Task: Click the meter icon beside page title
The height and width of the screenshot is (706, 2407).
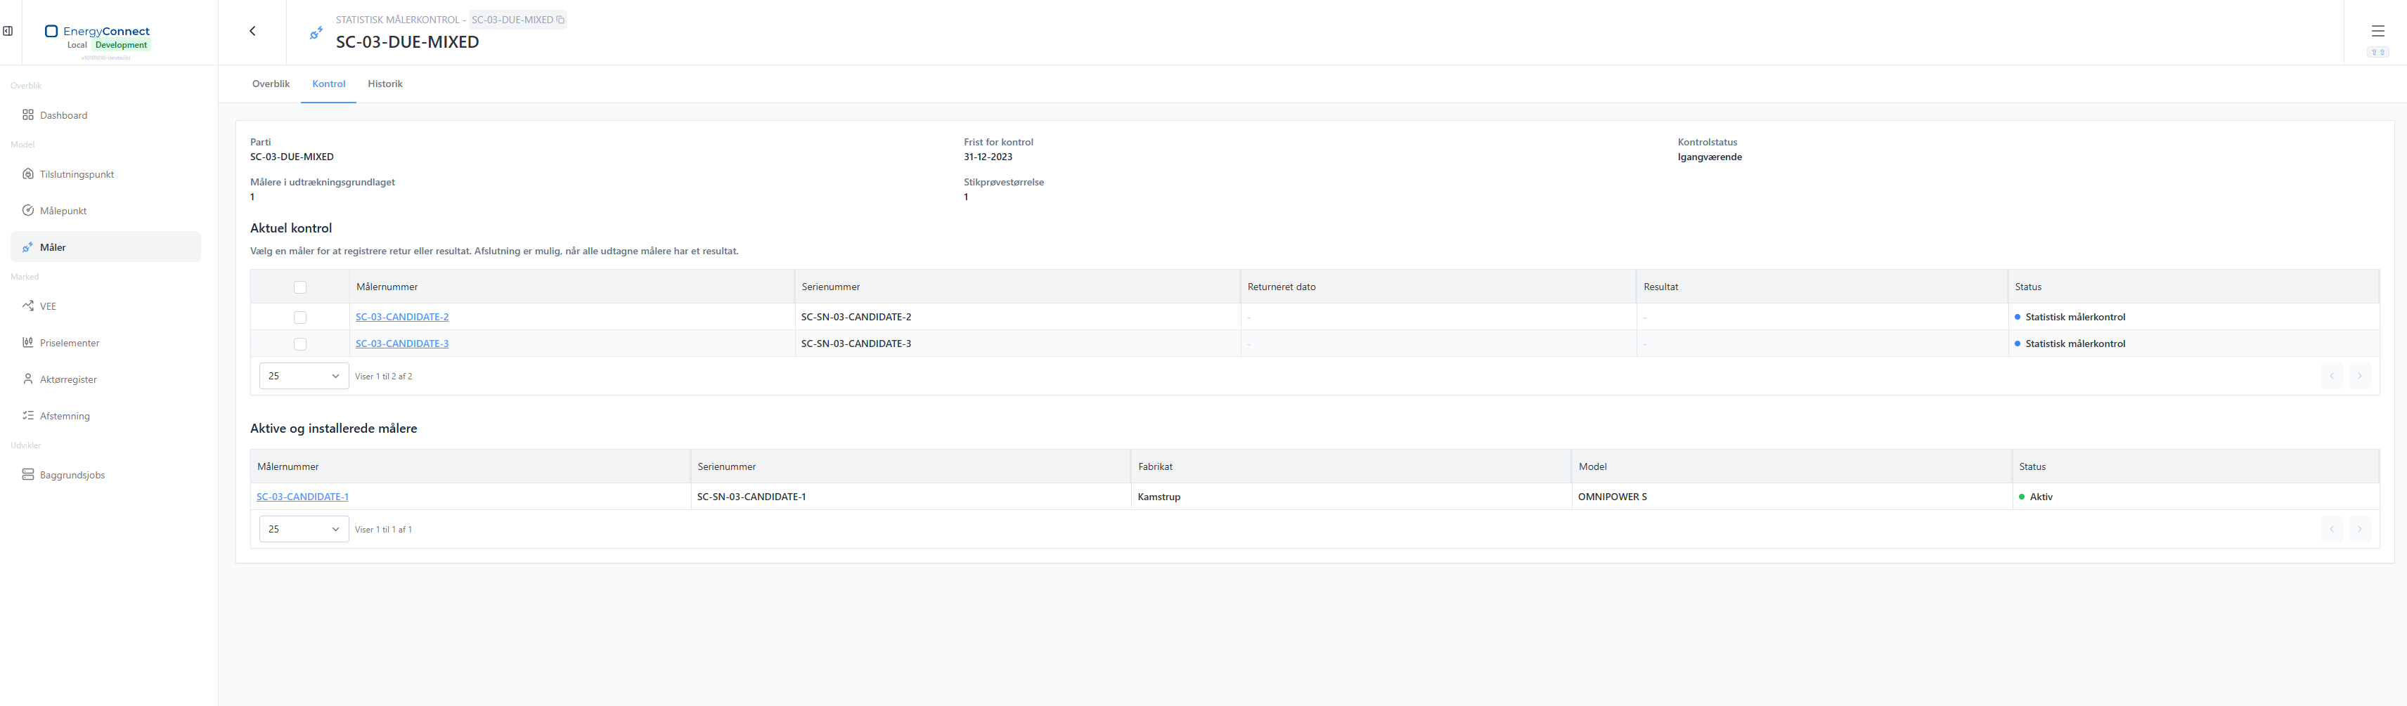Action: (316, 33)
